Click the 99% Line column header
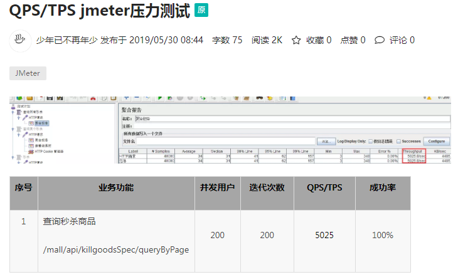 click(301, 151)
